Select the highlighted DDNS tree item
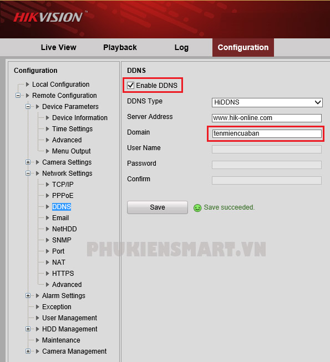The width and height of the screenshot is (330, 362). pyautogui.click(x=62, y=207)
